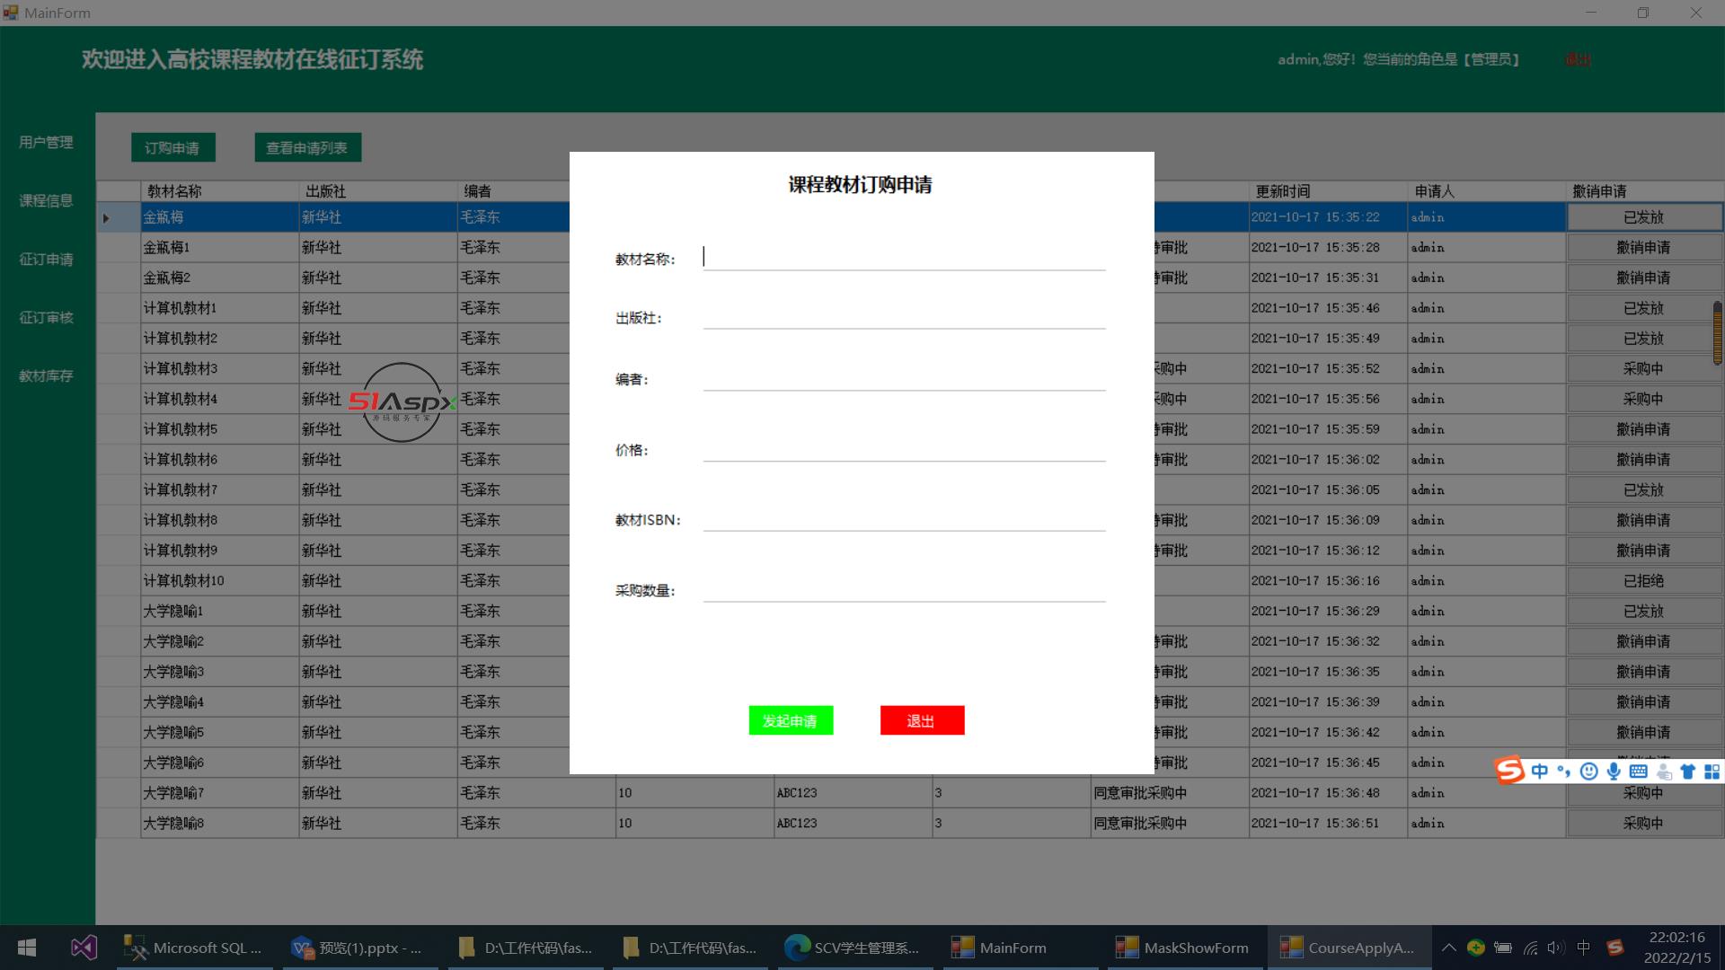Toggle Sogou punctuation mode button
Screen dimensions: 1725x970
pyautogui.click(x=1564, y=772)
